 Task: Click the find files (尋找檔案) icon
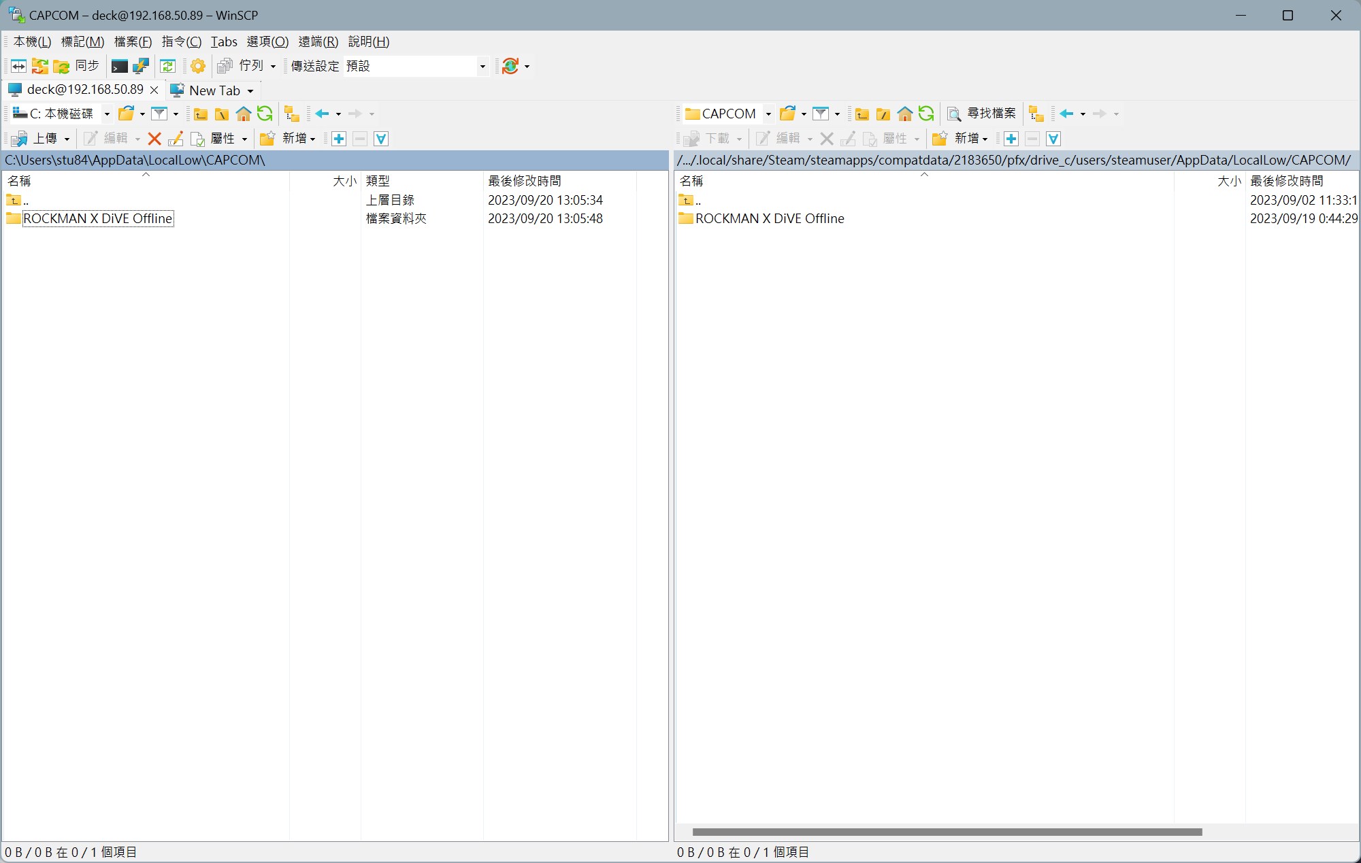(x=953, y=113)
